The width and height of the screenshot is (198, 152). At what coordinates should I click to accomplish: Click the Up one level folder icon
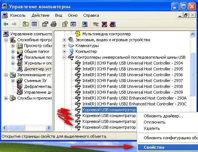(26, 24)
